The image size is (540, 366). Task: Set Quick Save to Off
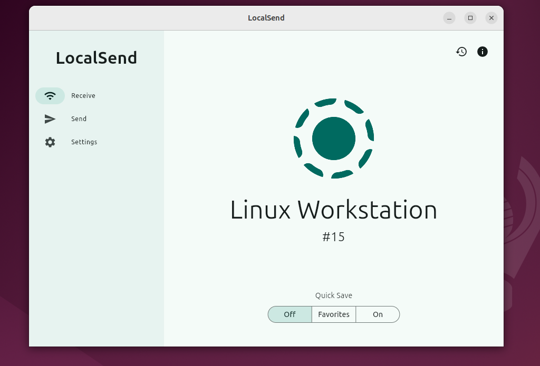[290, 314]
